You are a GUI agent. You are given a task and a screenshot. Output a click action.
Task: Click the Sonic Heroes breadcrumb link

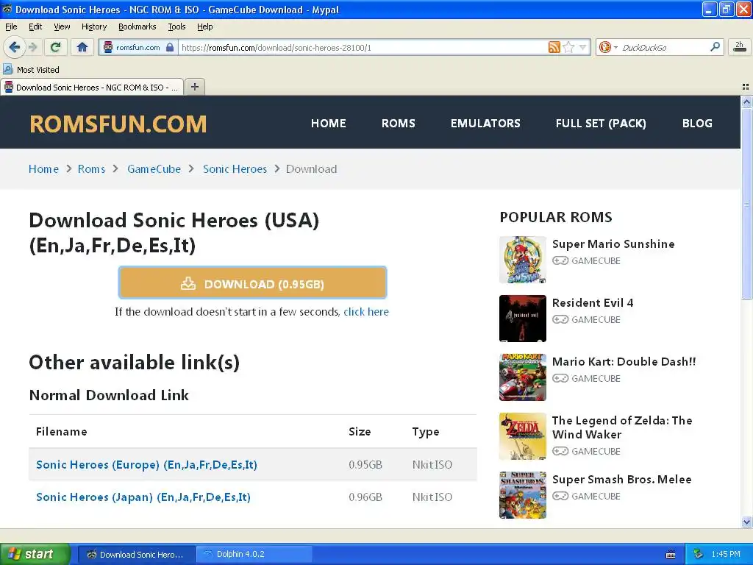point(235,169)
